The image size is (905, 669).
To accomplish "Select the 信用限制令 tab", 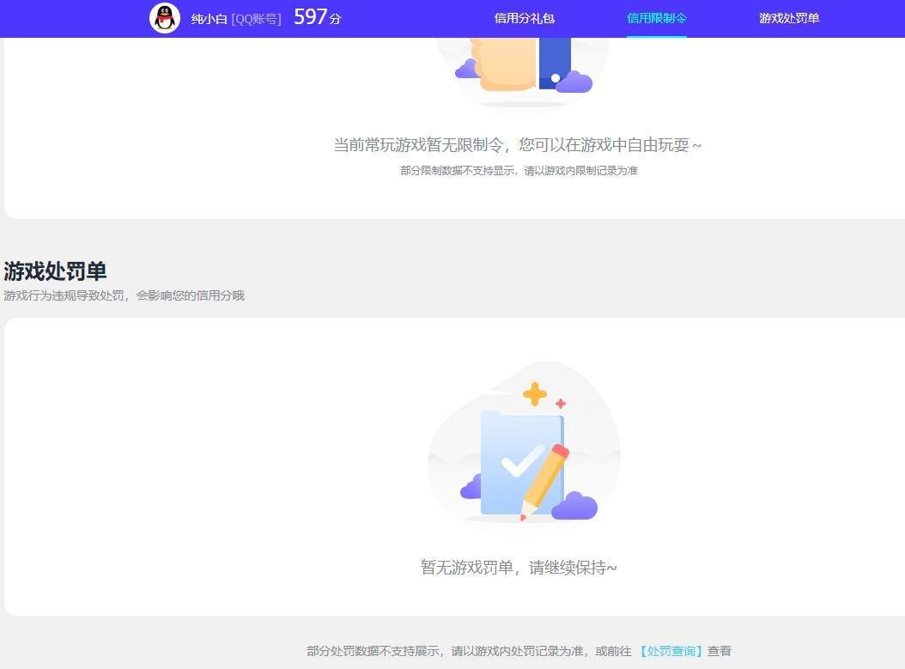I will pyautogui.click(x=657, y=18).
